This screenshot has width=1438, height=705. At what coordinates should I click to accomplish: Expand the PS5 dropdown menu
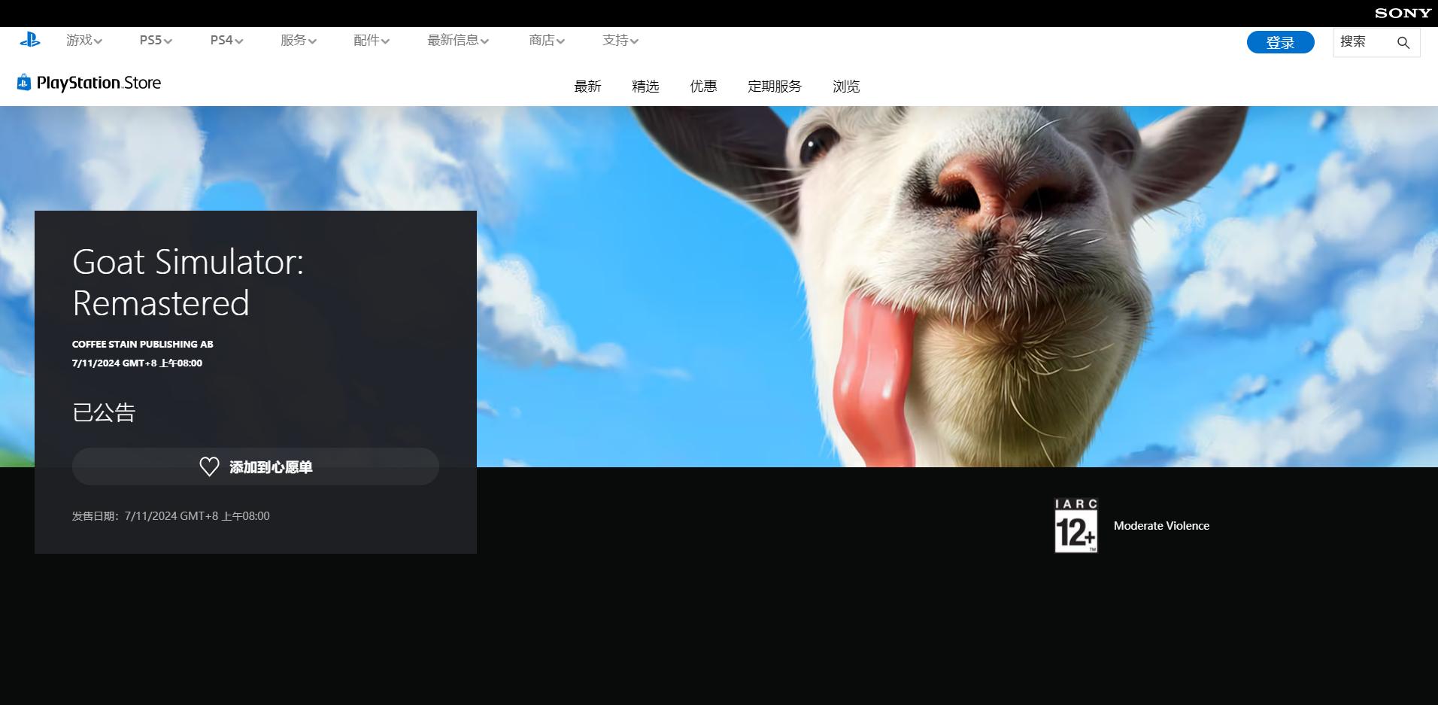click(156, 41)
